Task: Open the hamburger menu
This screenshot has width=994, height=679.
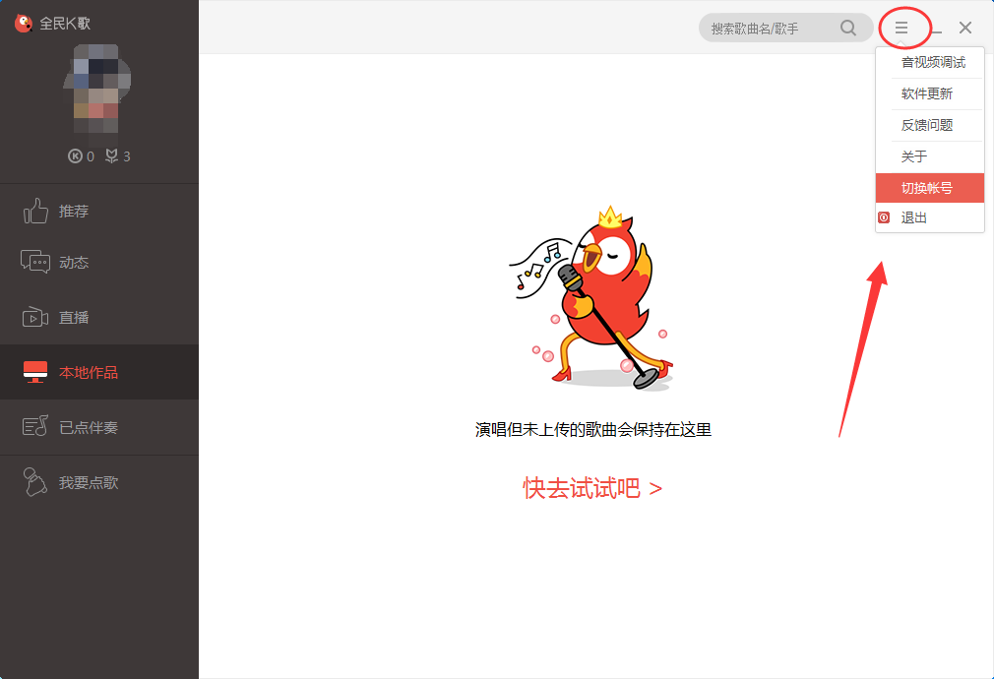Action: pos(902,28)
